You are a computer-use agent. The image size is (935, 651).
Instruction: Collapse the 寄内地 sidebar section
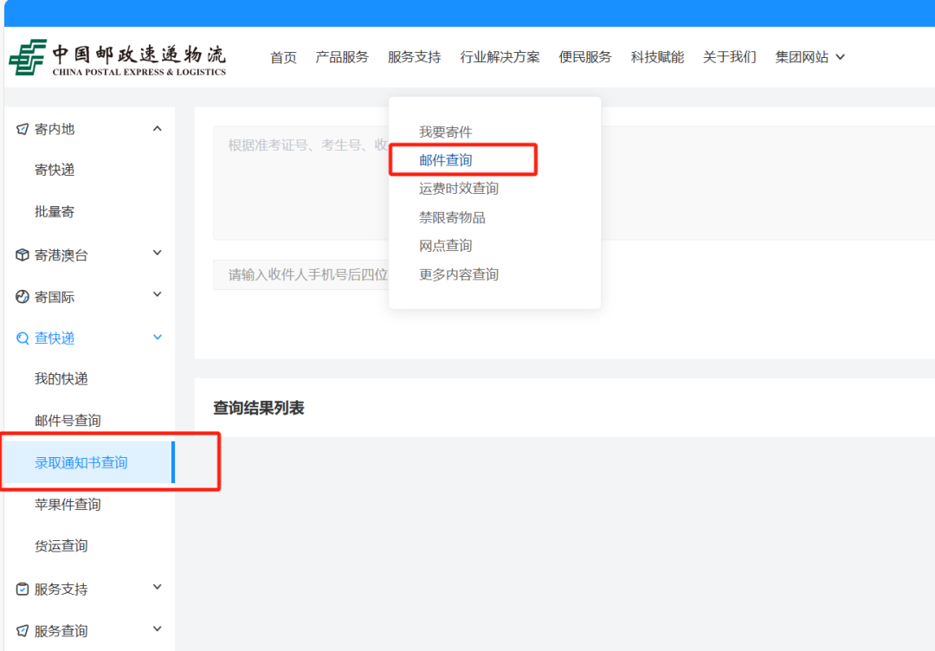(158, 128)
